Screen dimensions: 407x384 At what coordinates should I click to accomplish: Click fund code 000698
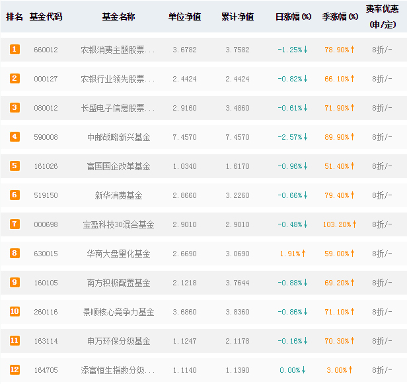[x=46, y=224]
